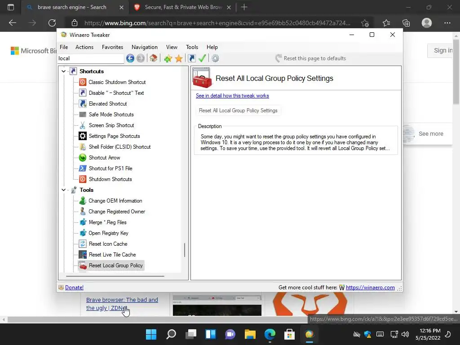
Task: Open Shutdown Shortcuts tree item
Action: pos(111,179)
